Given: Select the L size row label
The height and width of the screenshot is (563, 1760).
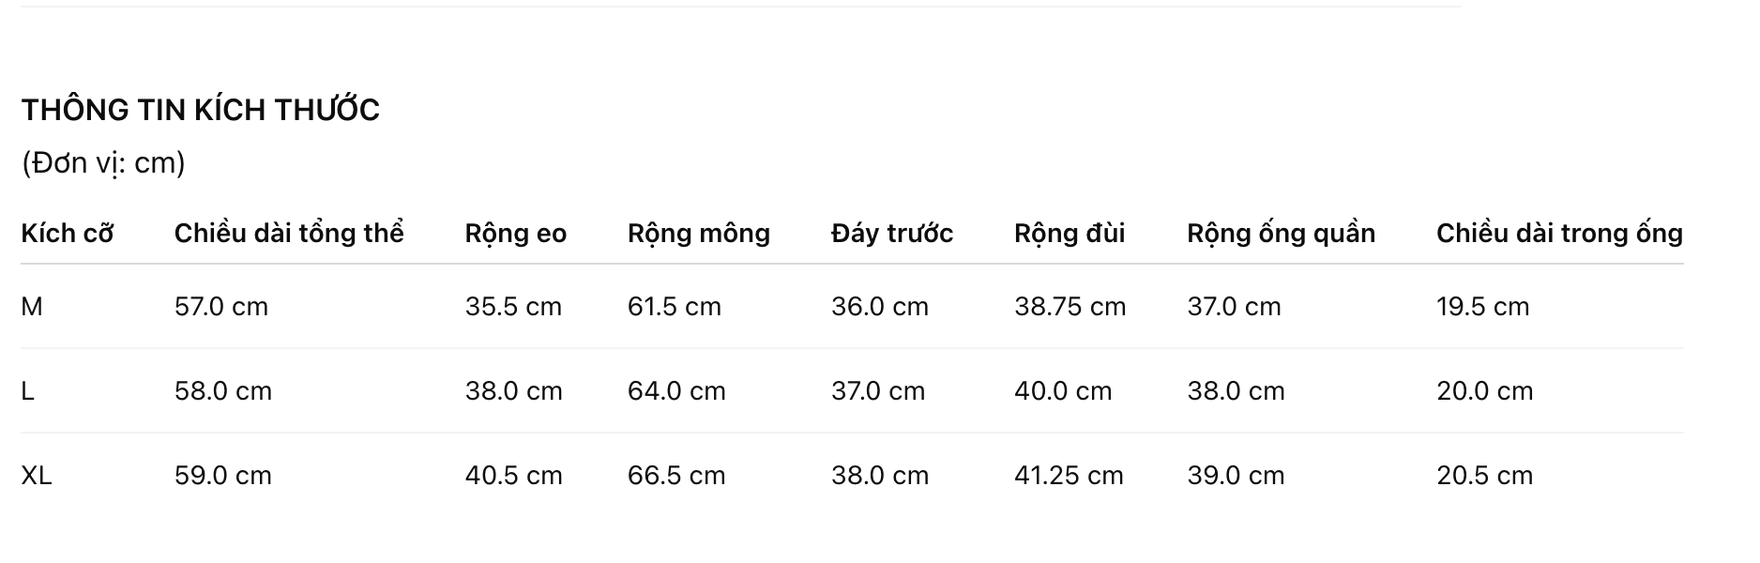Looking at the screenshot, I should [28, 391].
